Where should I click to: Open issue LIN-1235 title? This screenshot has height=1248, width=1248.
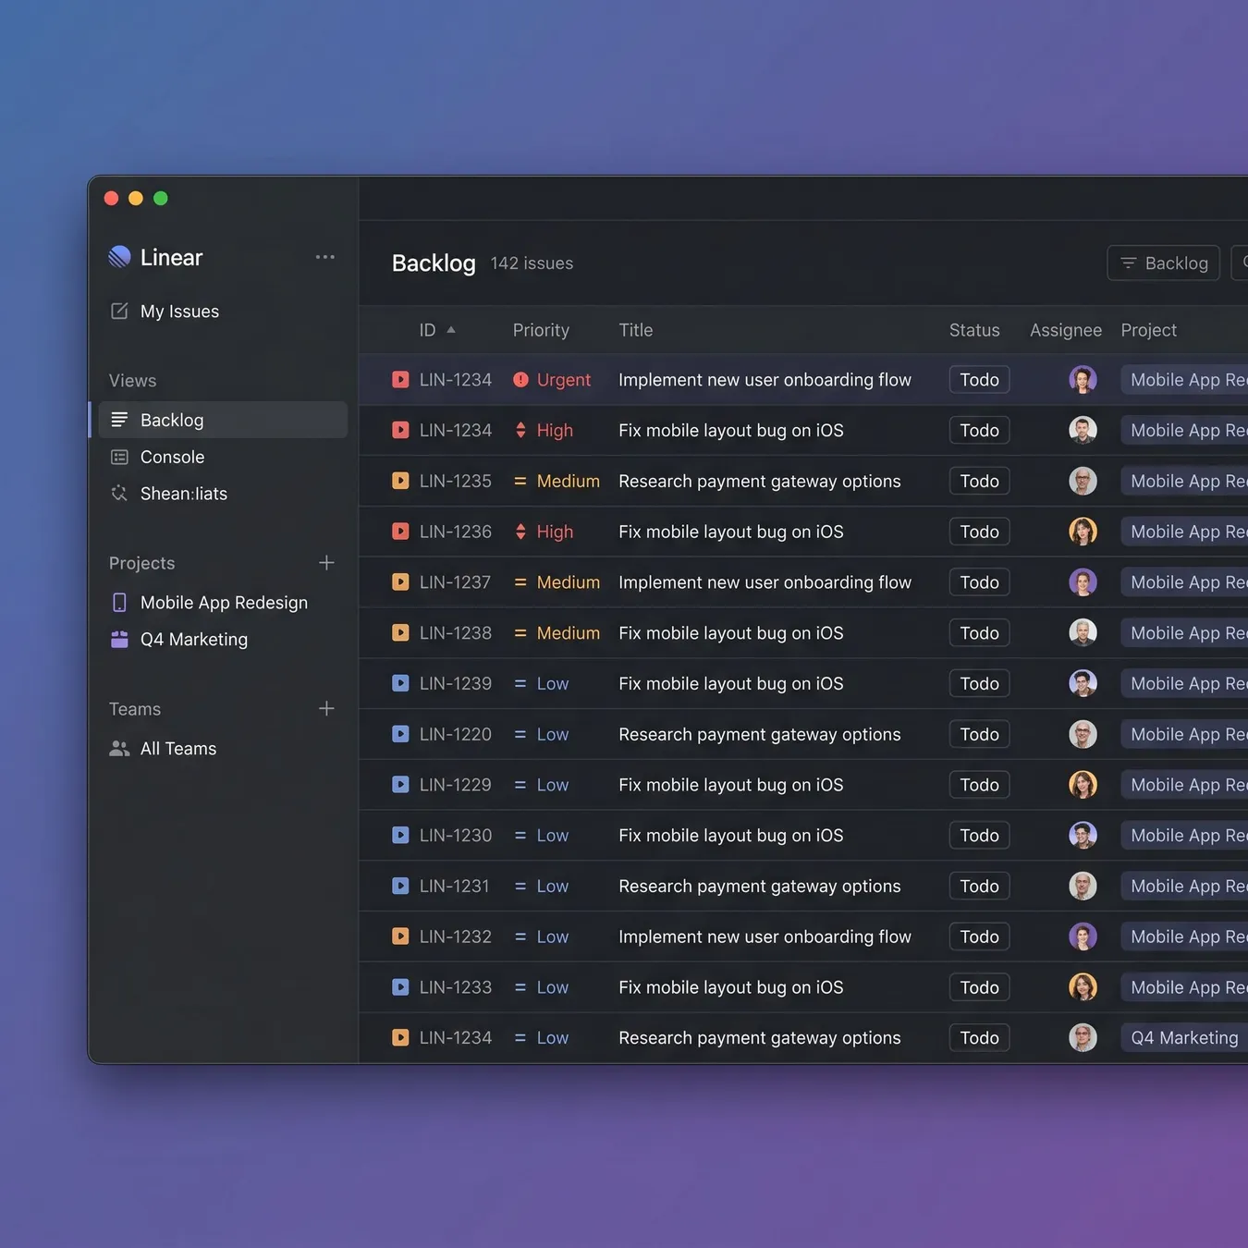759,481
